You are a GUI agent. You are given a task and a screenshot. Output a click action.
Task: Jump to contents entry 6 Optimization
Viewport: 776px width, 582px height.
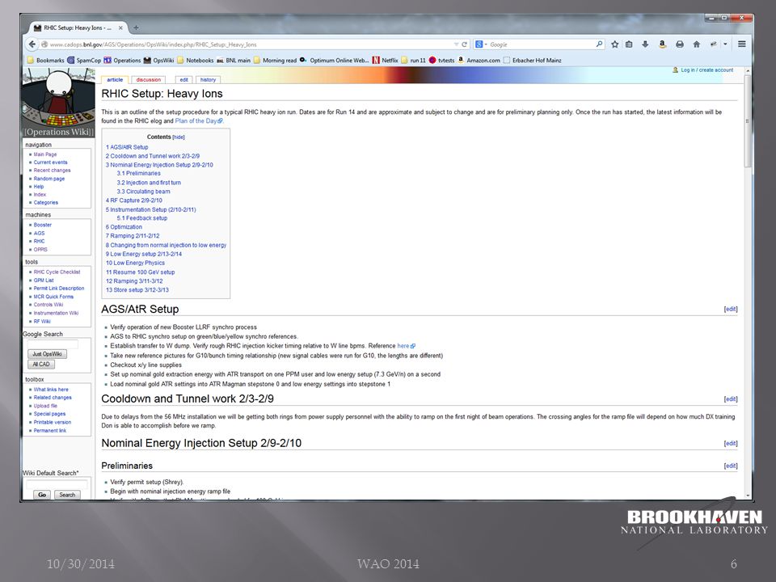tap(124, 227)
